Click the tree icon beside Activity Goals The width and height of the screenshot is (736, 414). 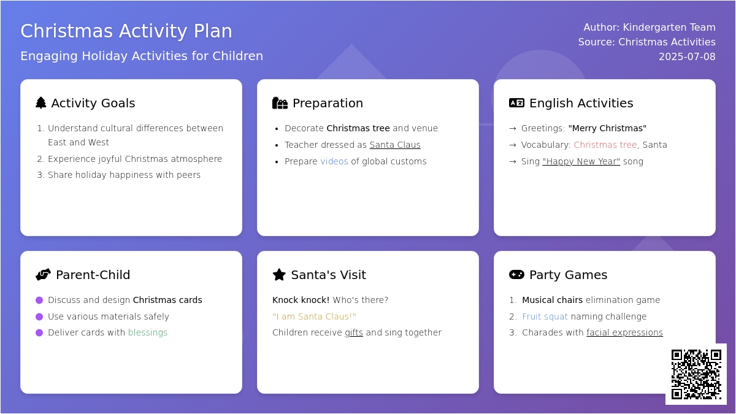41,103
